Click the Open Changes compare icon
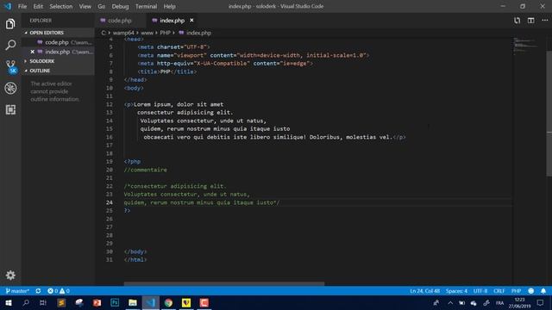 [517, 21]
